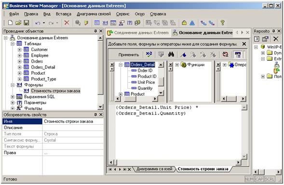Click the Insert Parameter [?] toolbar icon
Screen dimensions: 284x185
pos(130,23)
